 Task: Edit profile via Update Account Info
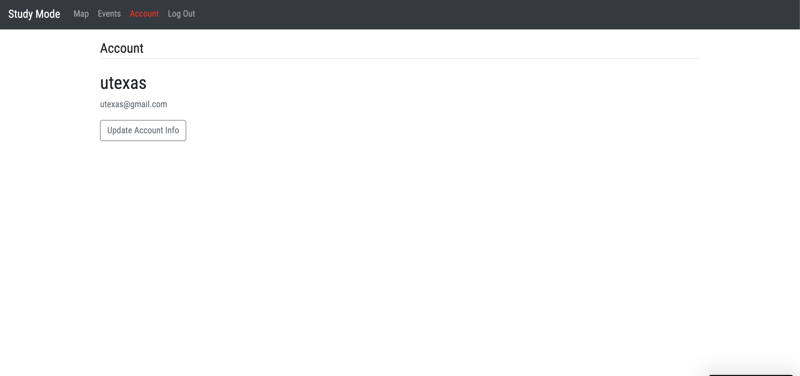click(x=143, y=130)
